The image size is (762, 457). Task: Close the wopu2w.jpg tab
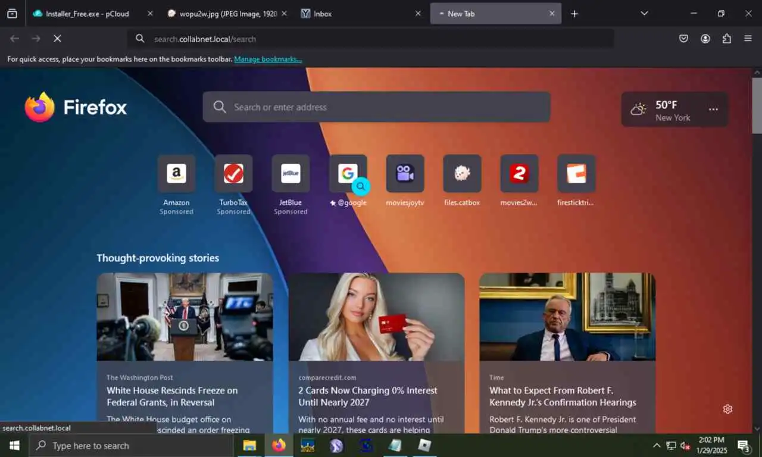click(x=284, y=14)
